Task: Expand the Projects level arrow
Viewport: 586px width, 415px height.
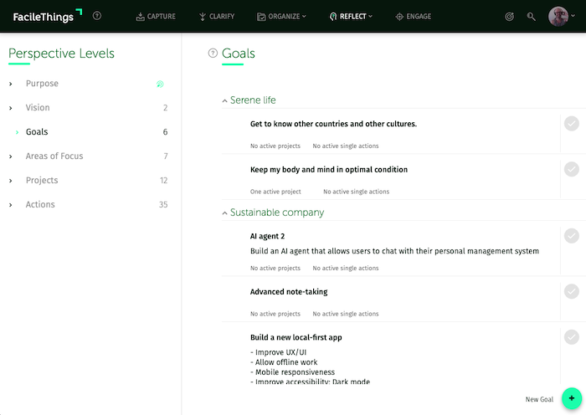Action: click(10, 181)
